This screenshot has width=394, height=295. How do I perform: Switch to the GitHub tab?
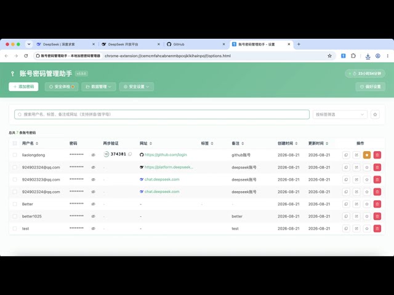point(196,44)
